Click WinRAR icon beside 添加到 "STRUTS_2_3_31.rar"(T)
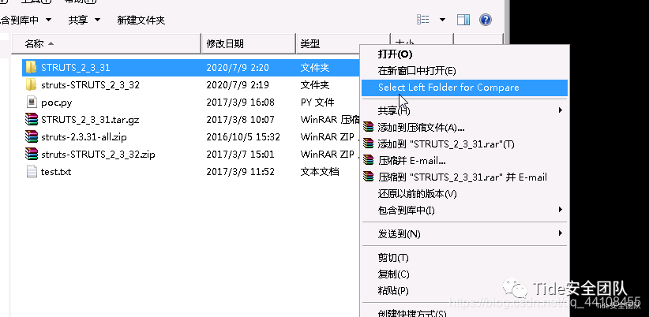This screenshot has width=649, height=317. tap(368, 144)
